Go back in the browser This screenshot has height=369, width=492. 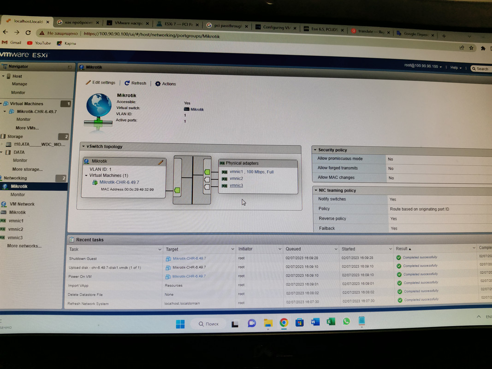6,32
